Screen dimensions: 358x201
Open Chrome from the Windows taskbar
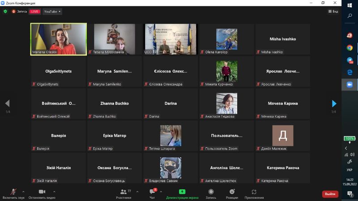pos(349,48)
